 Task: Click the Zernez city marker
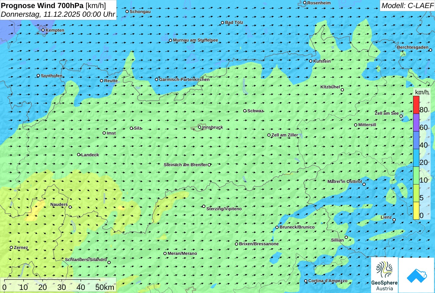11,247
